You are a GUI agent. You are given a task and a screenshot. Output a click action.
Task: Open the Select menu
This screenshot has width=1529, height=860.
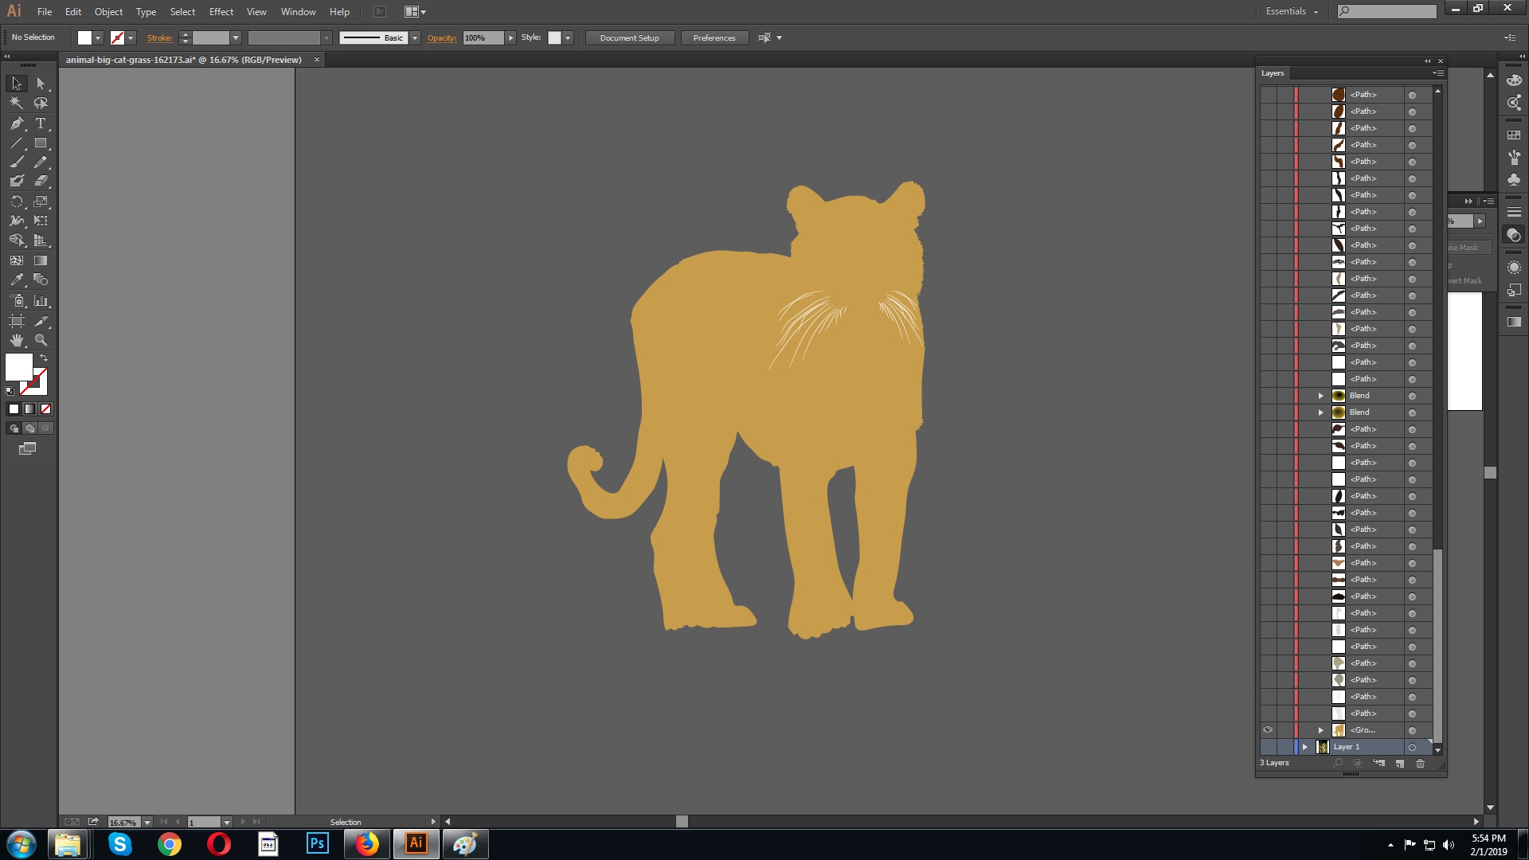point(182,11)
